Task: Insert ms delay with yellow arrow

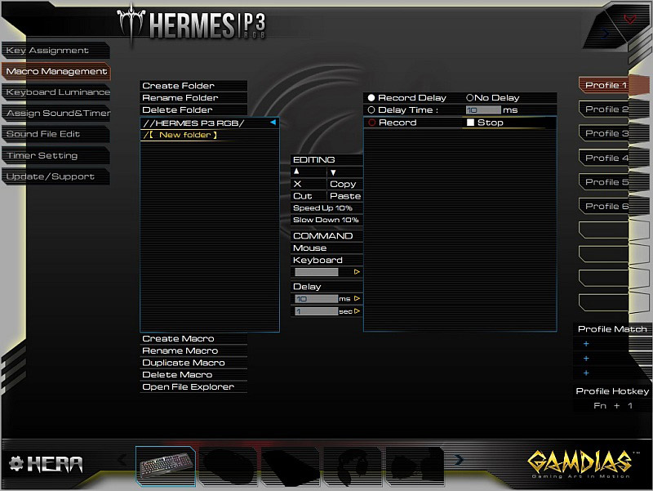Action: pos(357,298)
